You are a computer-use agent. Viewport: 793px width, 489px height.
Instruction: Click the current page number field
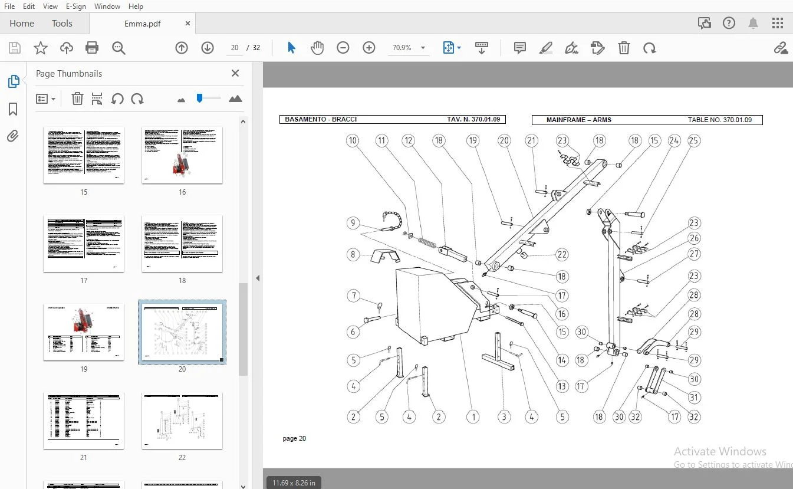tap(235, 48)
